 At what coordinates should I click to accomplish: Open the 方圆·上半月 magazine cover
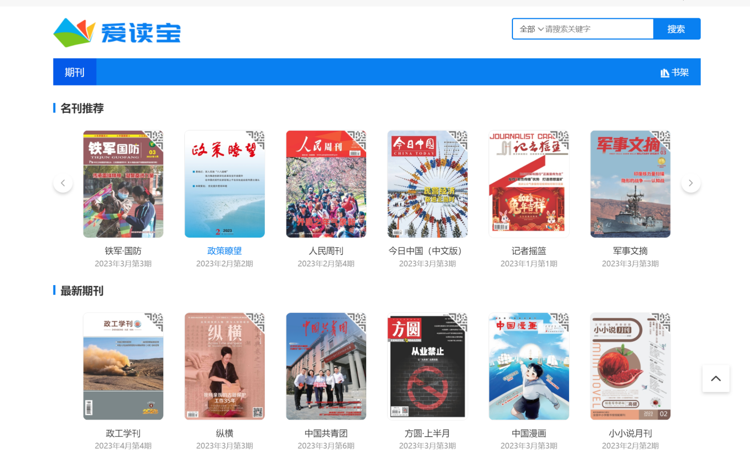(x=428, y=366)
